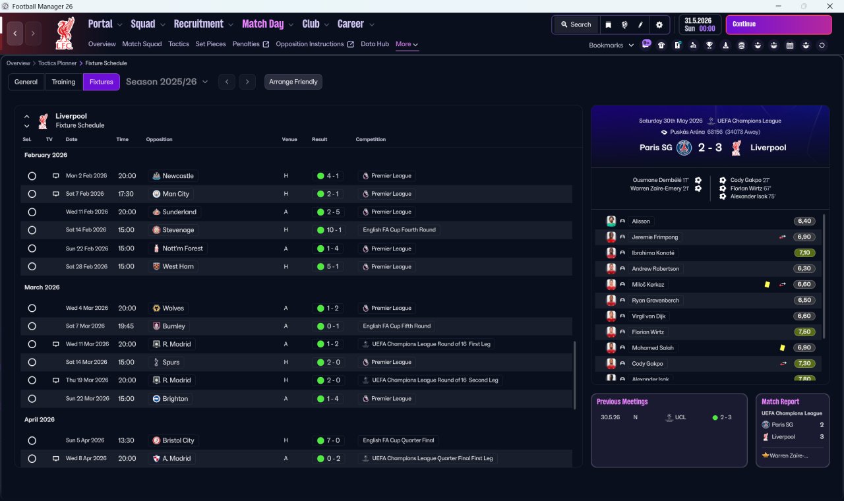
Task: Open the Recruitment menu
Action: (x=203, y=24)
